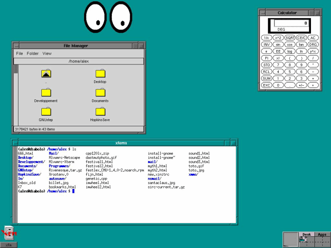Click 'genetic.cpp' in the xterm listing

pyautogui.click(x=97, y=179)
